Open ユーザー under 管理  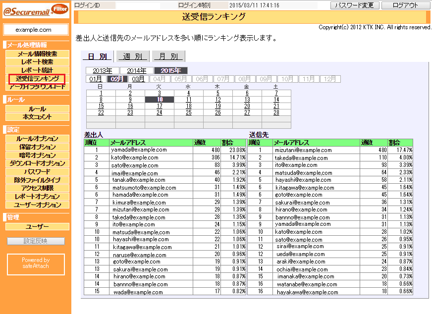coord(37,226)
